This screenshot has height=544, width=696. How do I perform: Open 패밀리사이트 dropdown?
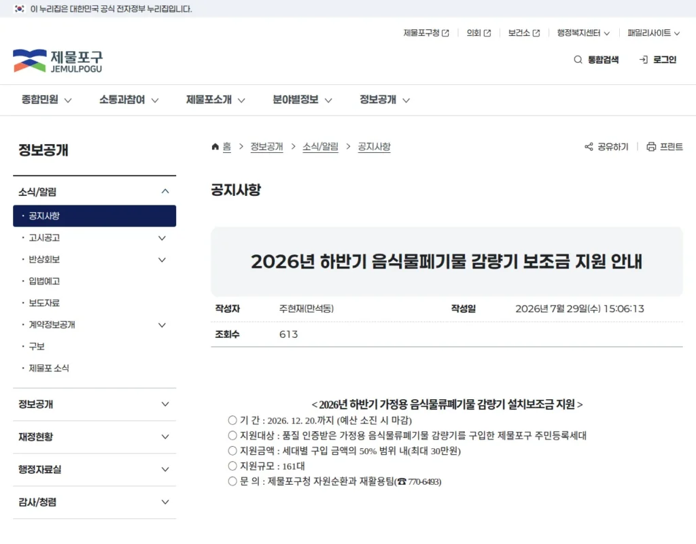(x=653, y=33)
